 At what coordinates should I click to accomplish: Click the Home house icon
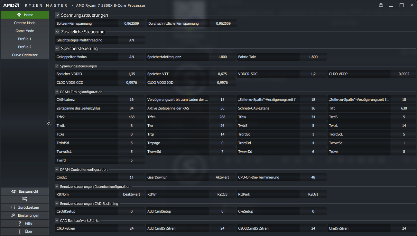point(19,15)
